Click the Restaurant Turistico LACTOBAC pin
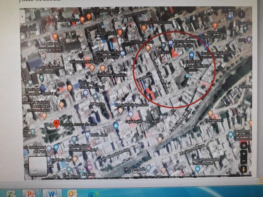The height and width of the screenshot is (197, 263). tap(62, 105)
